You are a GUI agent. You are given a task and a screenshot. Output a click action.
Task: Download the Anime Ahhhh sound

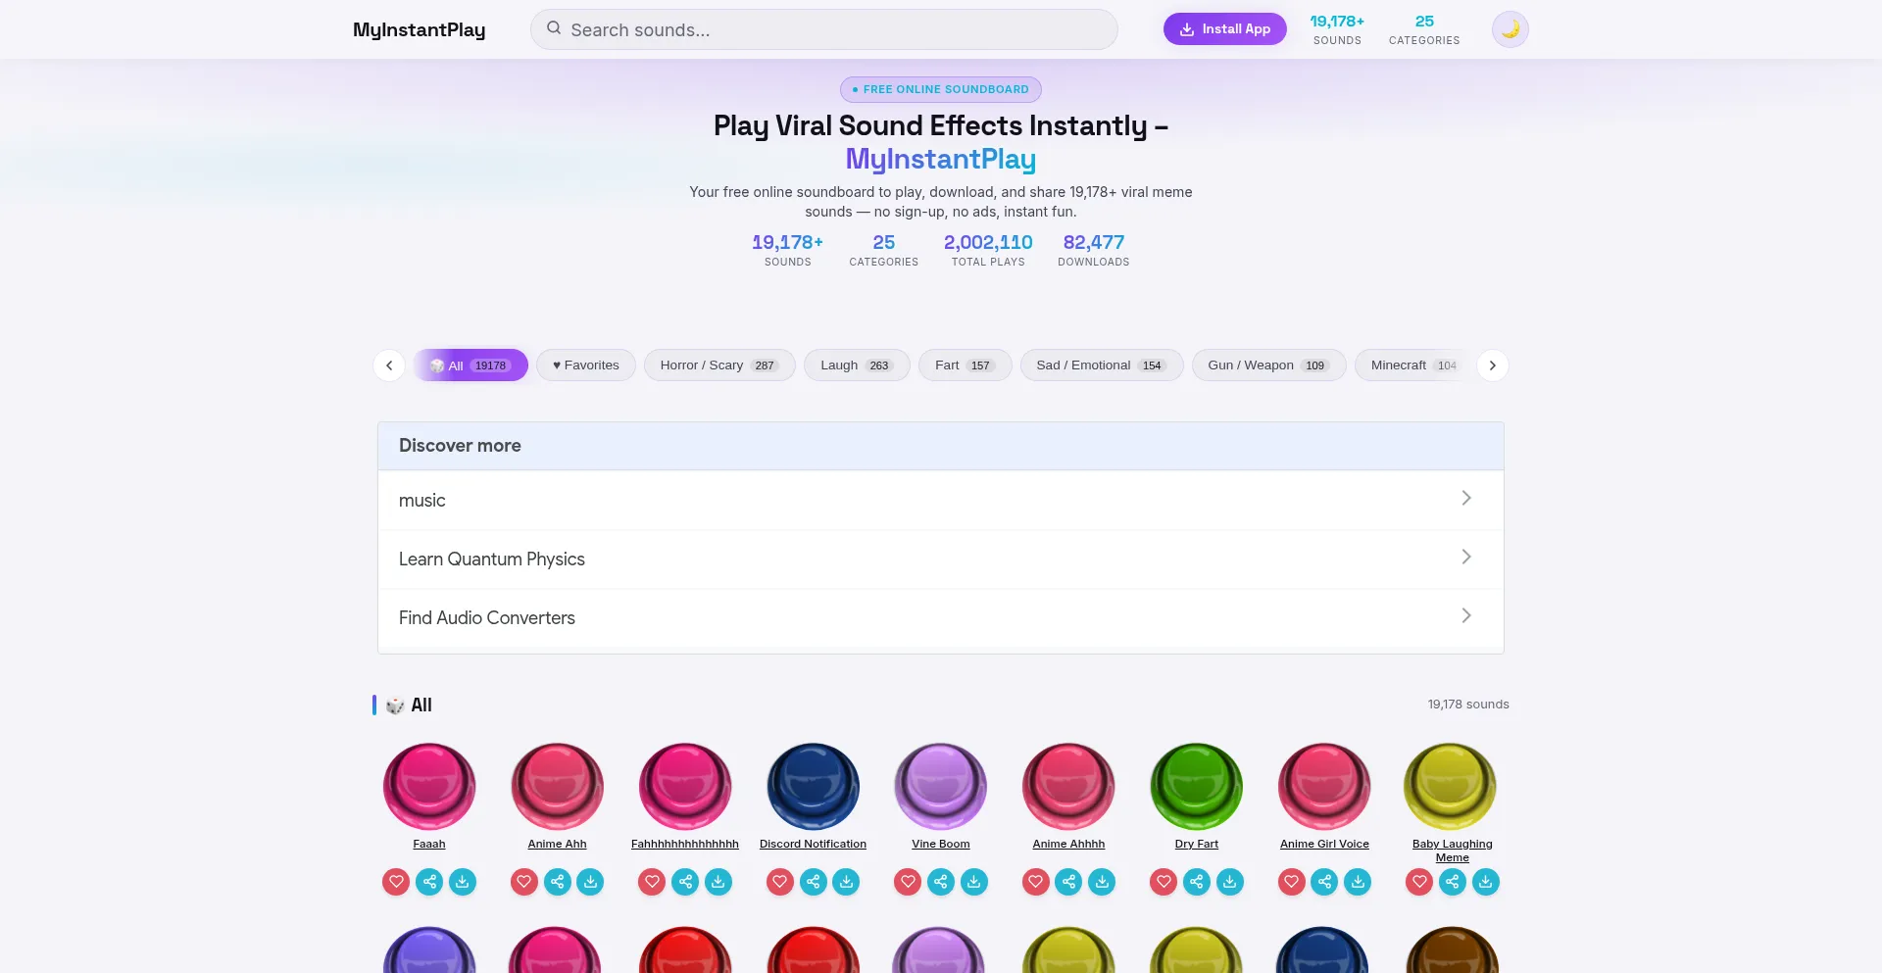(1102, 882)
